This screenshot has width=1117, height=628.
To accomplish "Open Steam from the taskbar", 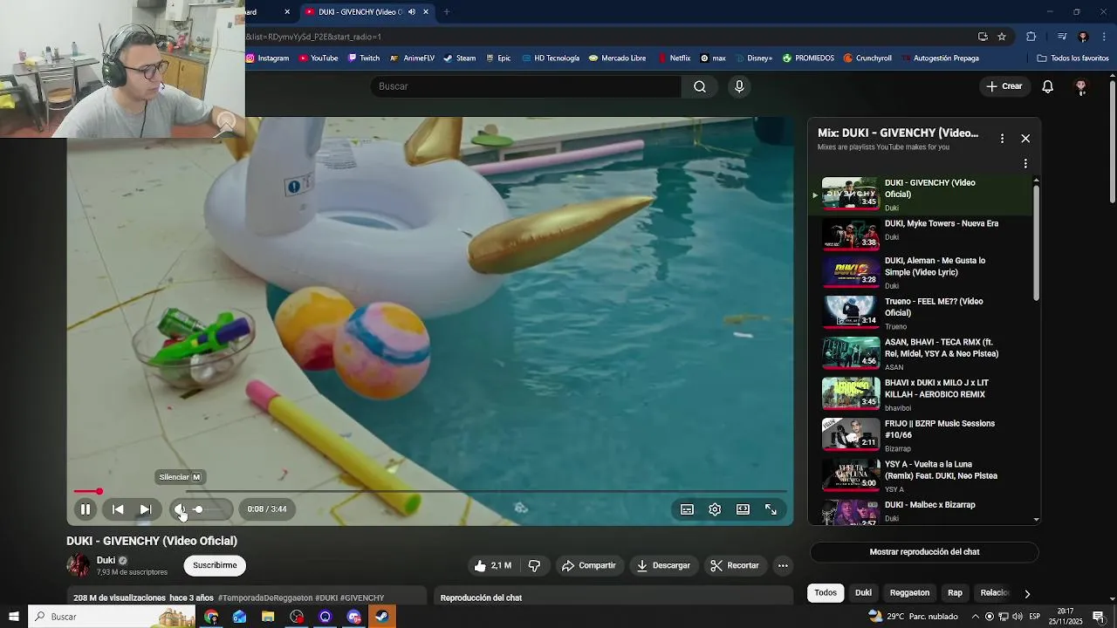I will [382, 617].
